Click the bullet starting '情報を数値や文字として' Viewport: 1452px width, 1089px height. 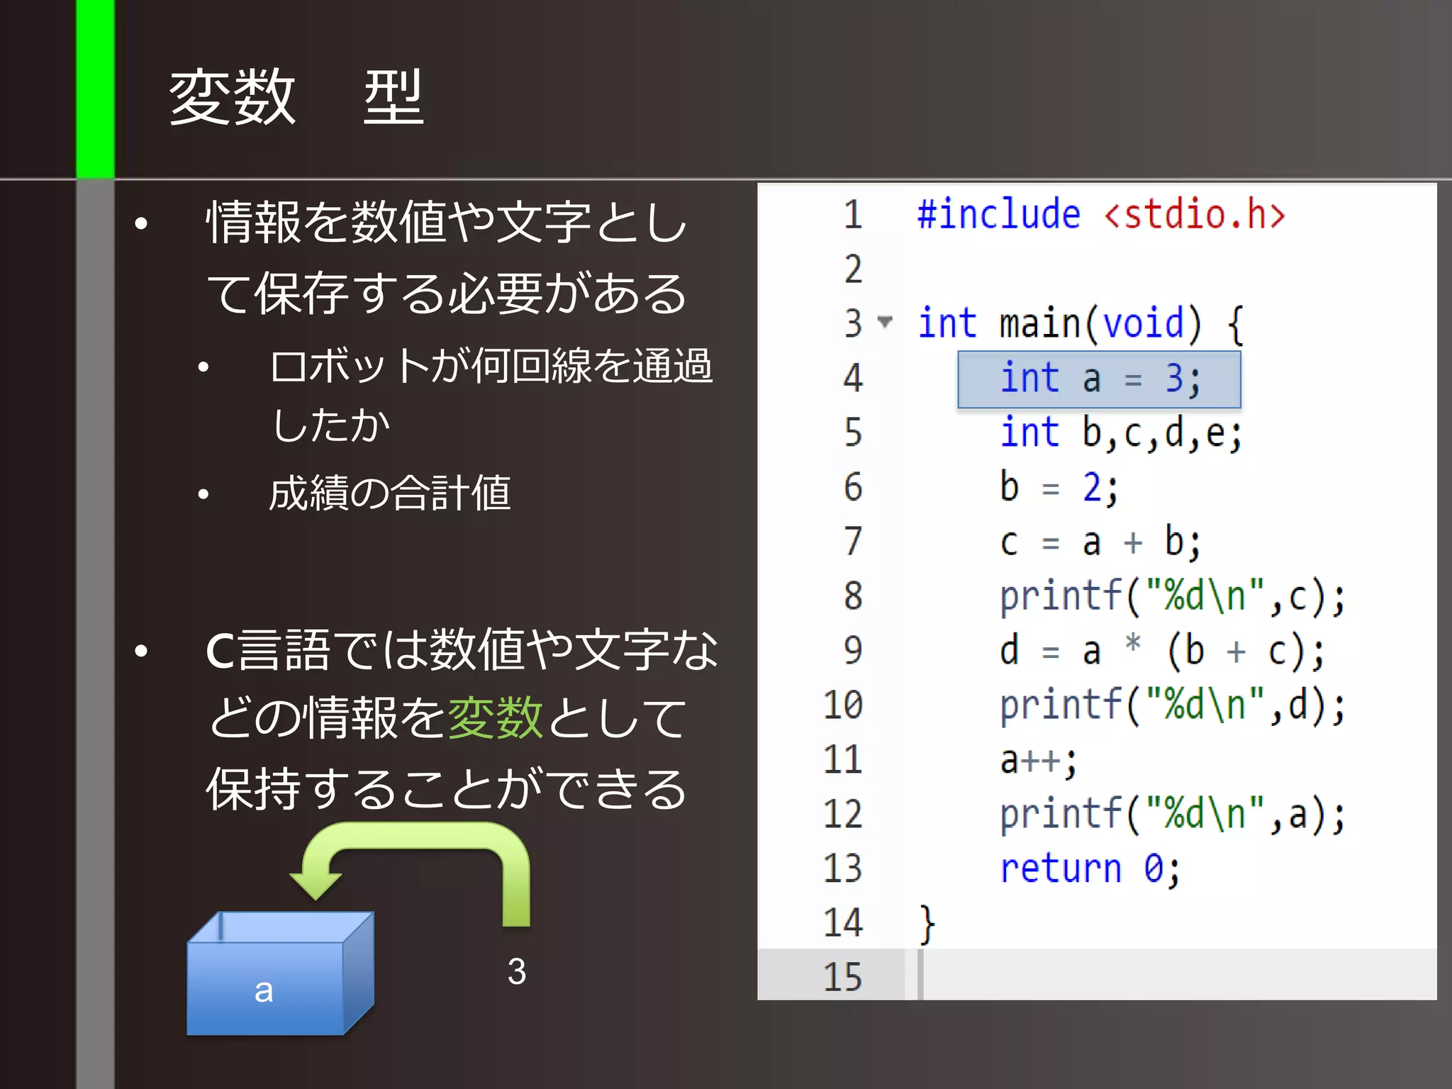coord(447,257)
